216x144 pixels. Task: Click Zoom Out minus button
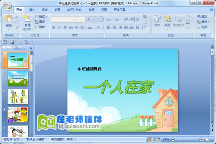[173, 140]
